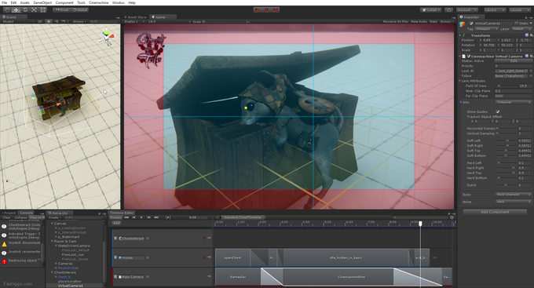Click the timeline playhead marker
Viewport: 534px width, 288px height.
pyautogui.click(x=420, y=224)
